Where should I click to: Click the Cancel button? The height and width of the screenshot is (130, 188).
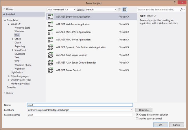(x=176, y=125)
